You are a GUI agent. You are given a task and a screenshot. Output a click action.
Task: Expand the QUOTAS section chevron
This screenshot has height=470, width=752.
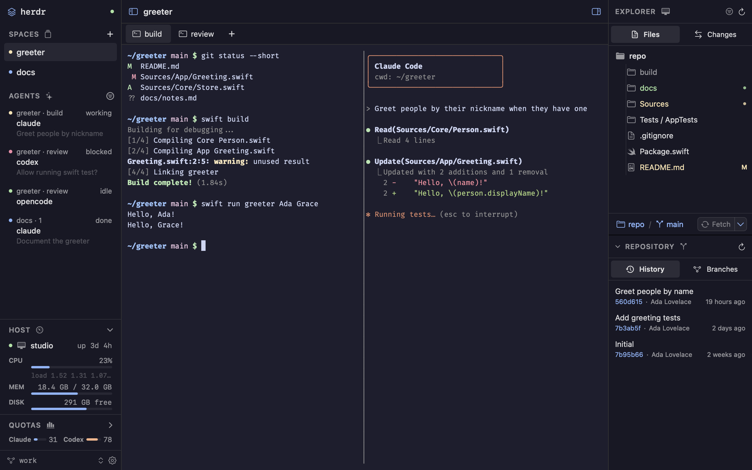point(110,425)
